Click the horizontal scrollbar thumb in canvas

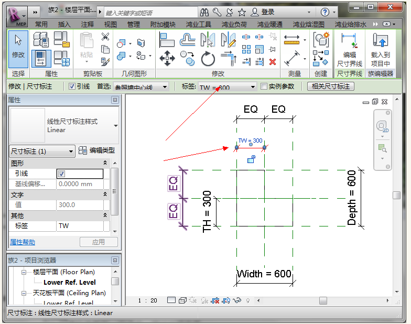pos(323,300)
